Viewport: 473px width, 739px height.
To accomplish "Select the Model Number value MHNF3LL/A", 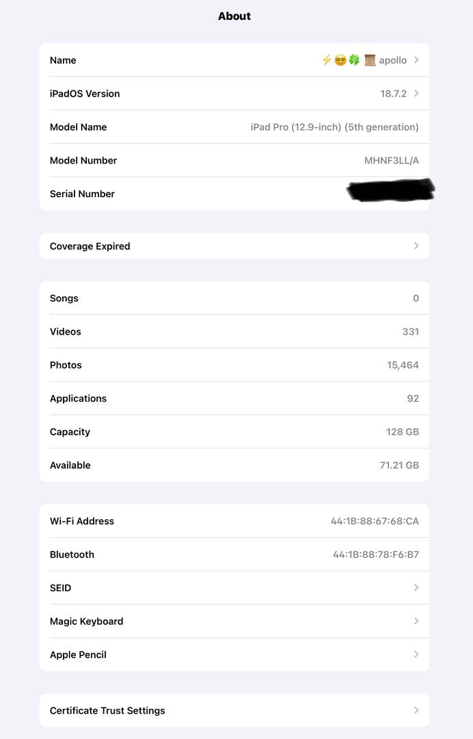I will tap(391, 161).
